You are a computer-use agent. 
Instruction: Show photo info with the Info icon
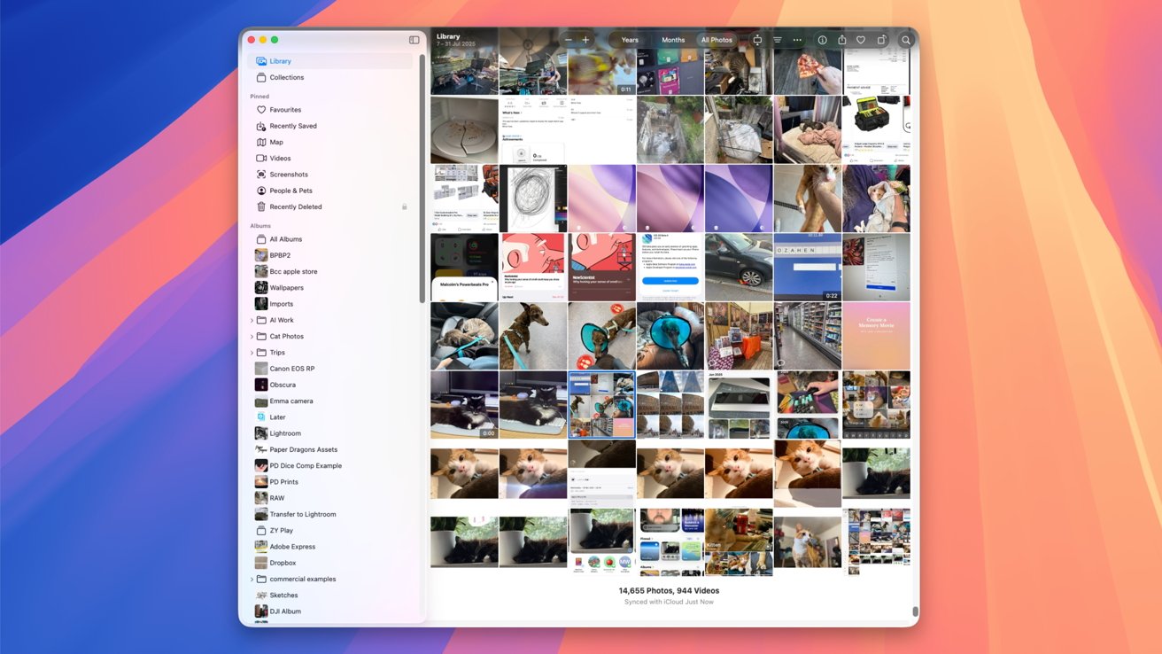coord(822,40)
